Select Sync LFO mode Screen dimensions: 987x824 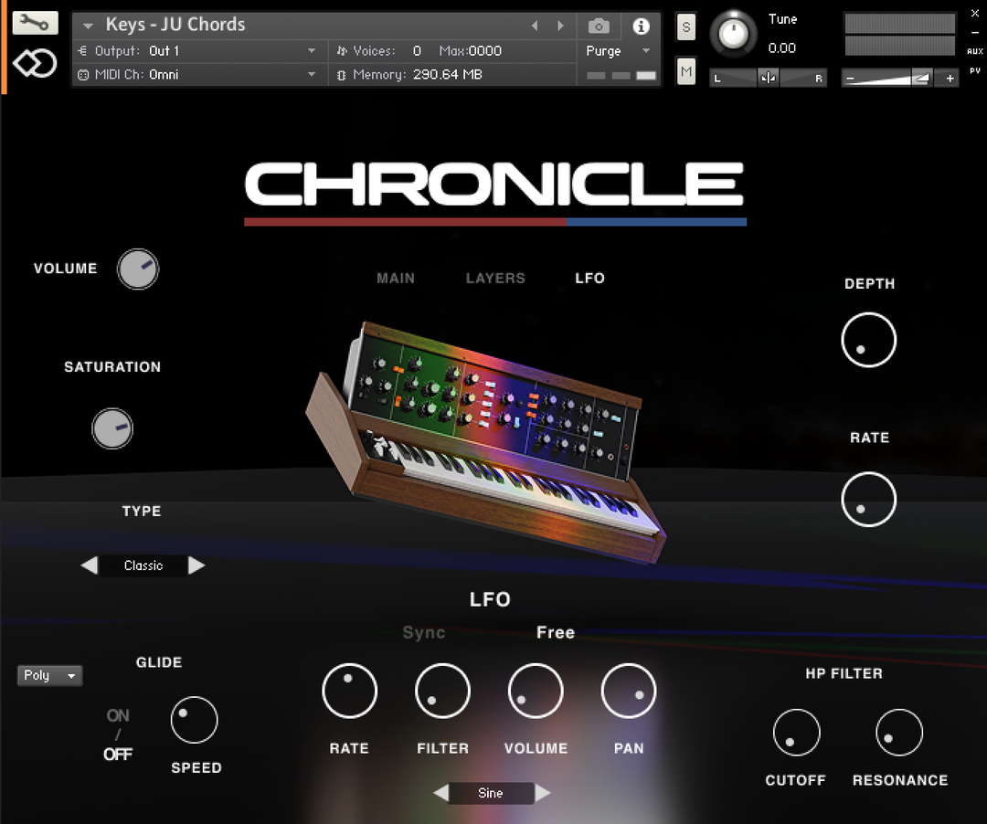[424, 632]
